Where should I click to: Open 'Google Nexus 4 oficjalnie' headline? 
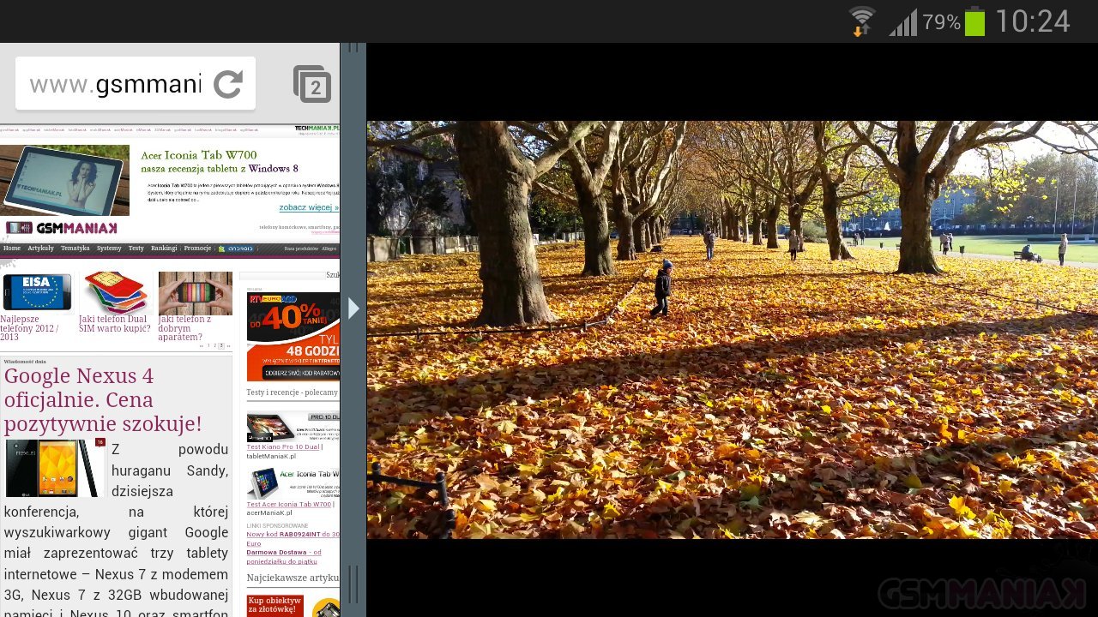coord(102,399)
